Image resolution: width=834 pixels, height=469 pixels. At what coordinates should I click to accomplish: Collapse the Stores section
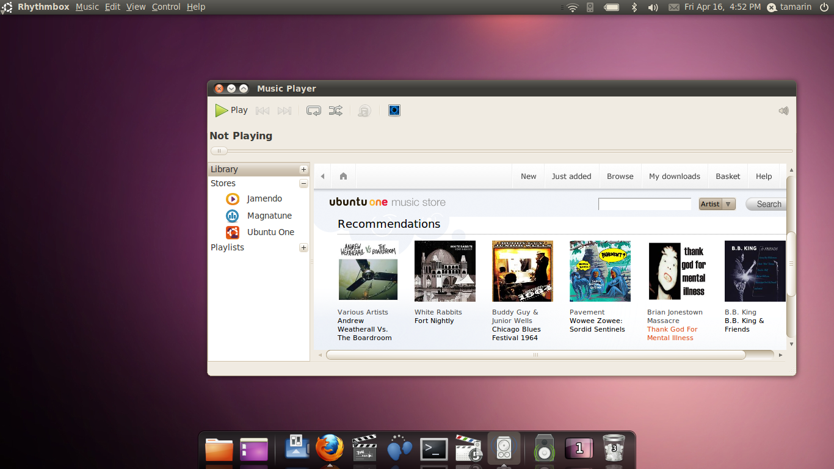(303, 183)
